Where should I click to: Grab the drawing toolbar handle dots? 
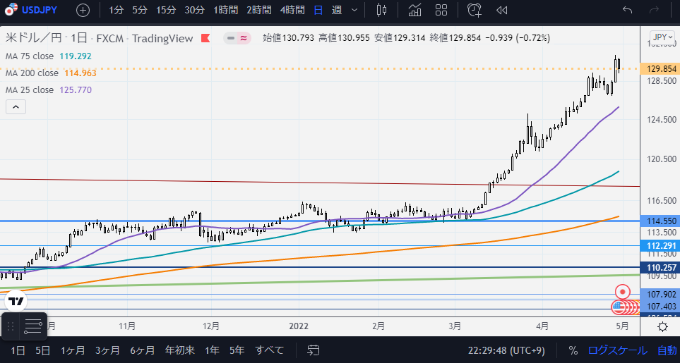[x=11, y=326]
